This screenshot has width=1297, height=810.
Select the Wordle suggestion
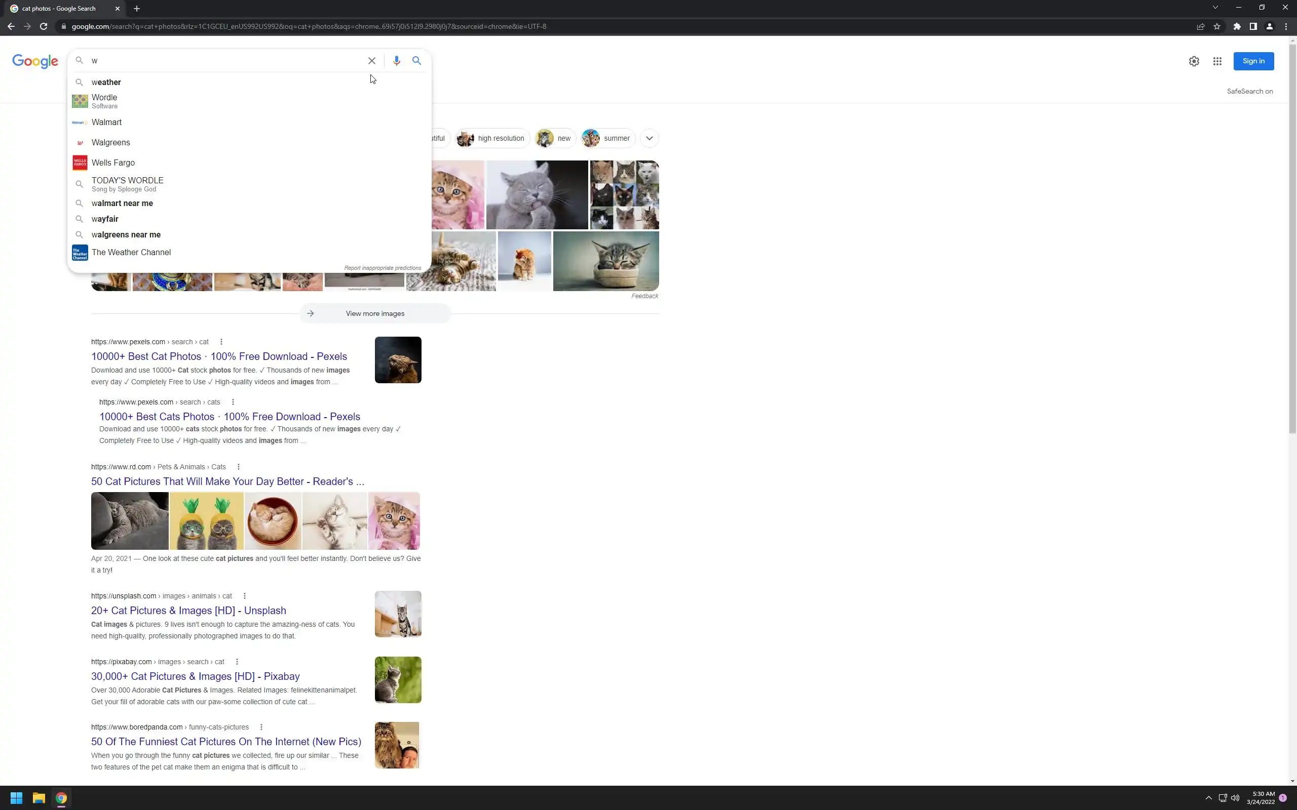click(104, 101)
